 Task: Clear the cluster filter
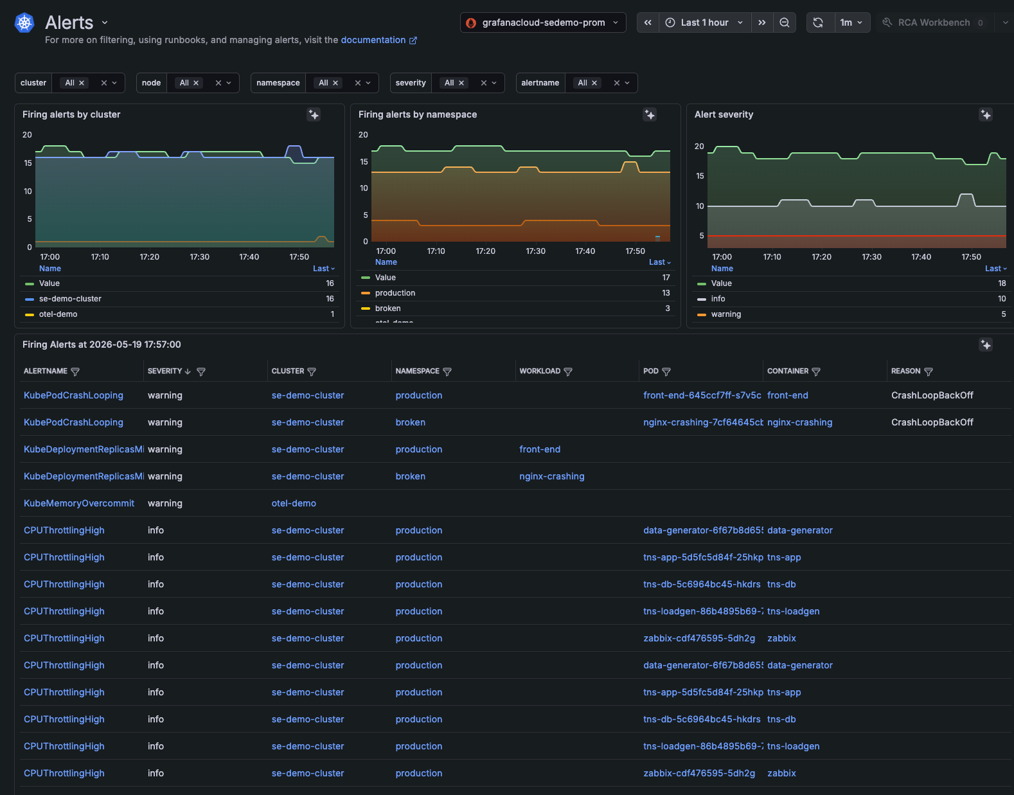(x=103, y=83)
